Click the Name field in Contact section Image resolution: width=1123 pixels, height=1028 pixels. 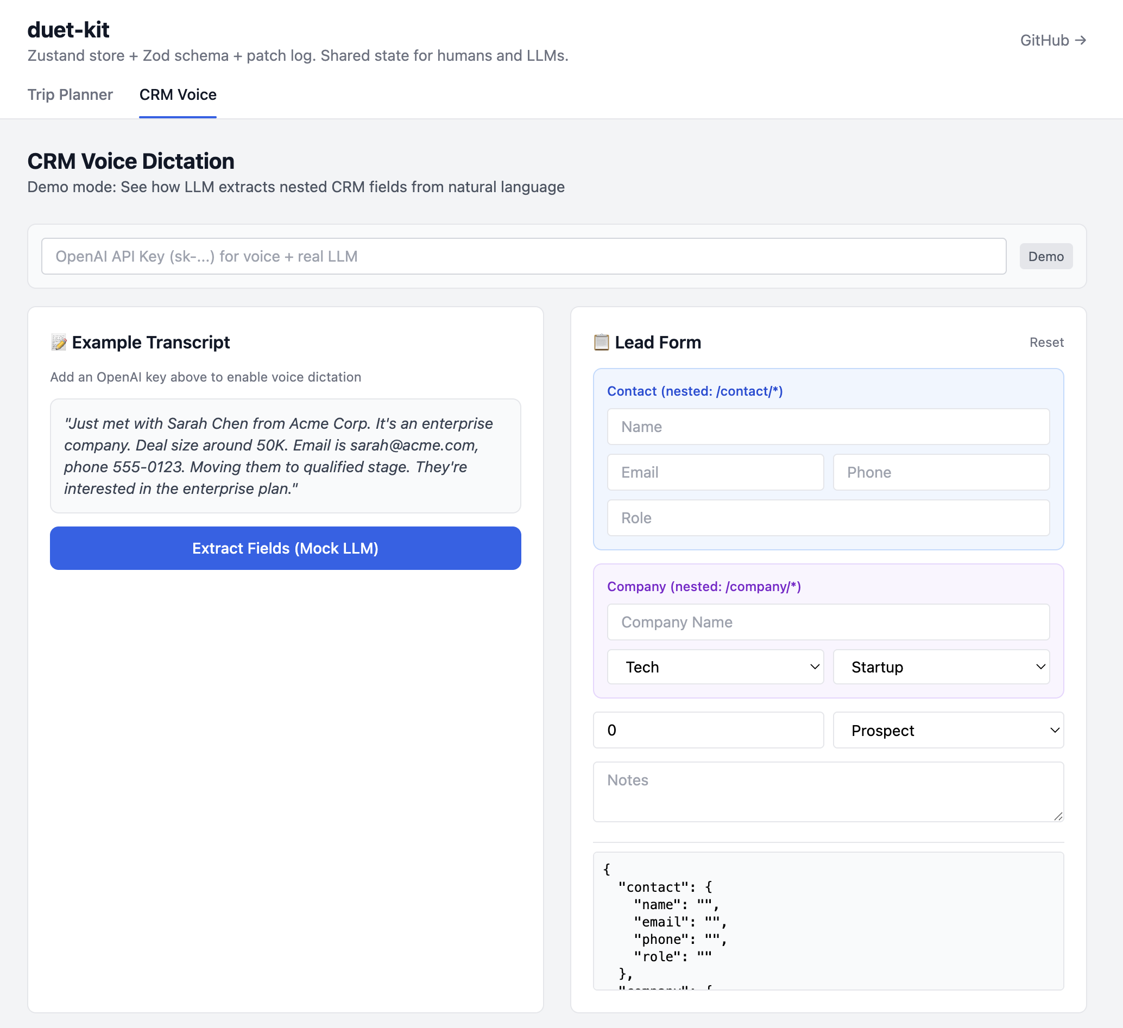[x=828, y=427]
